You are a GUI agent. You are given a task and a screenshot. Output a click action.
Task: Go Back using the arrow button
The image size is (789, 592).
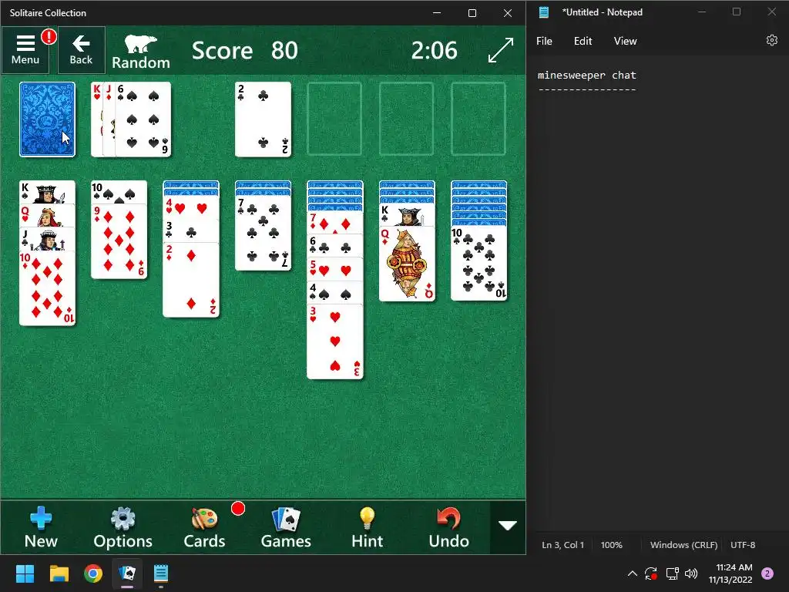(81, 49)
